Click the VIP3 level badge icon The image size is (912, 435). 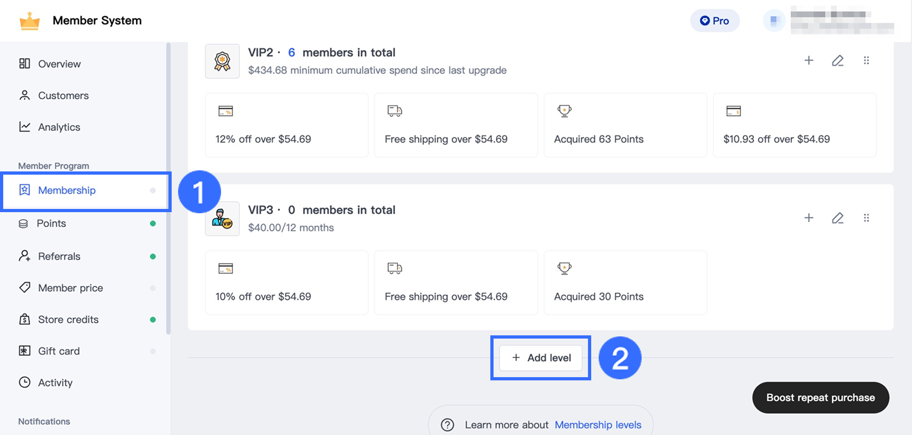(x=222, y=219)
